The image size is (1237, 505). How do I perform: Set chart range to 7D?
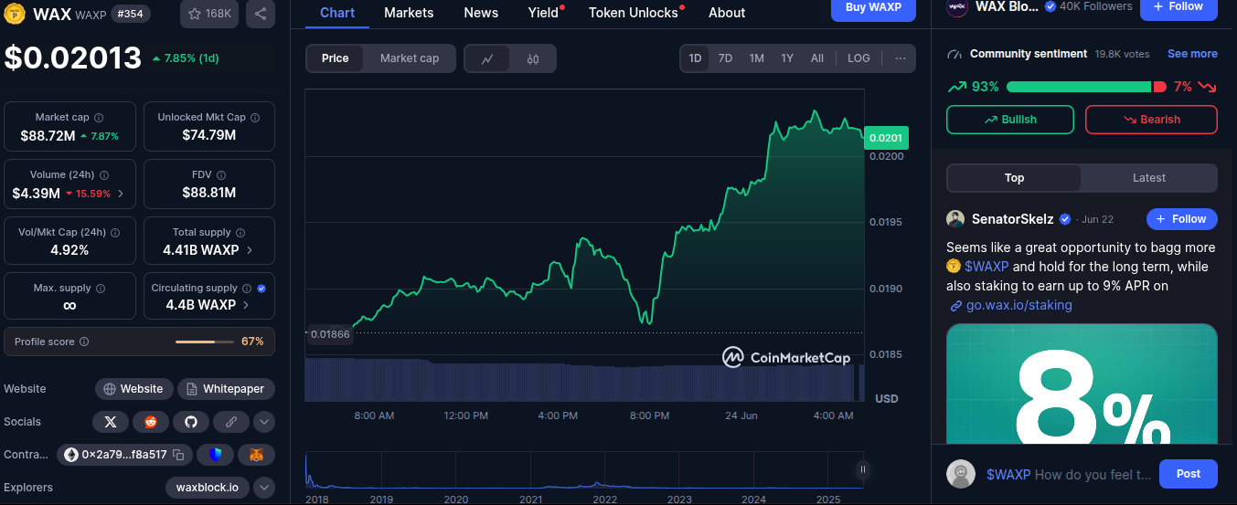725,58
